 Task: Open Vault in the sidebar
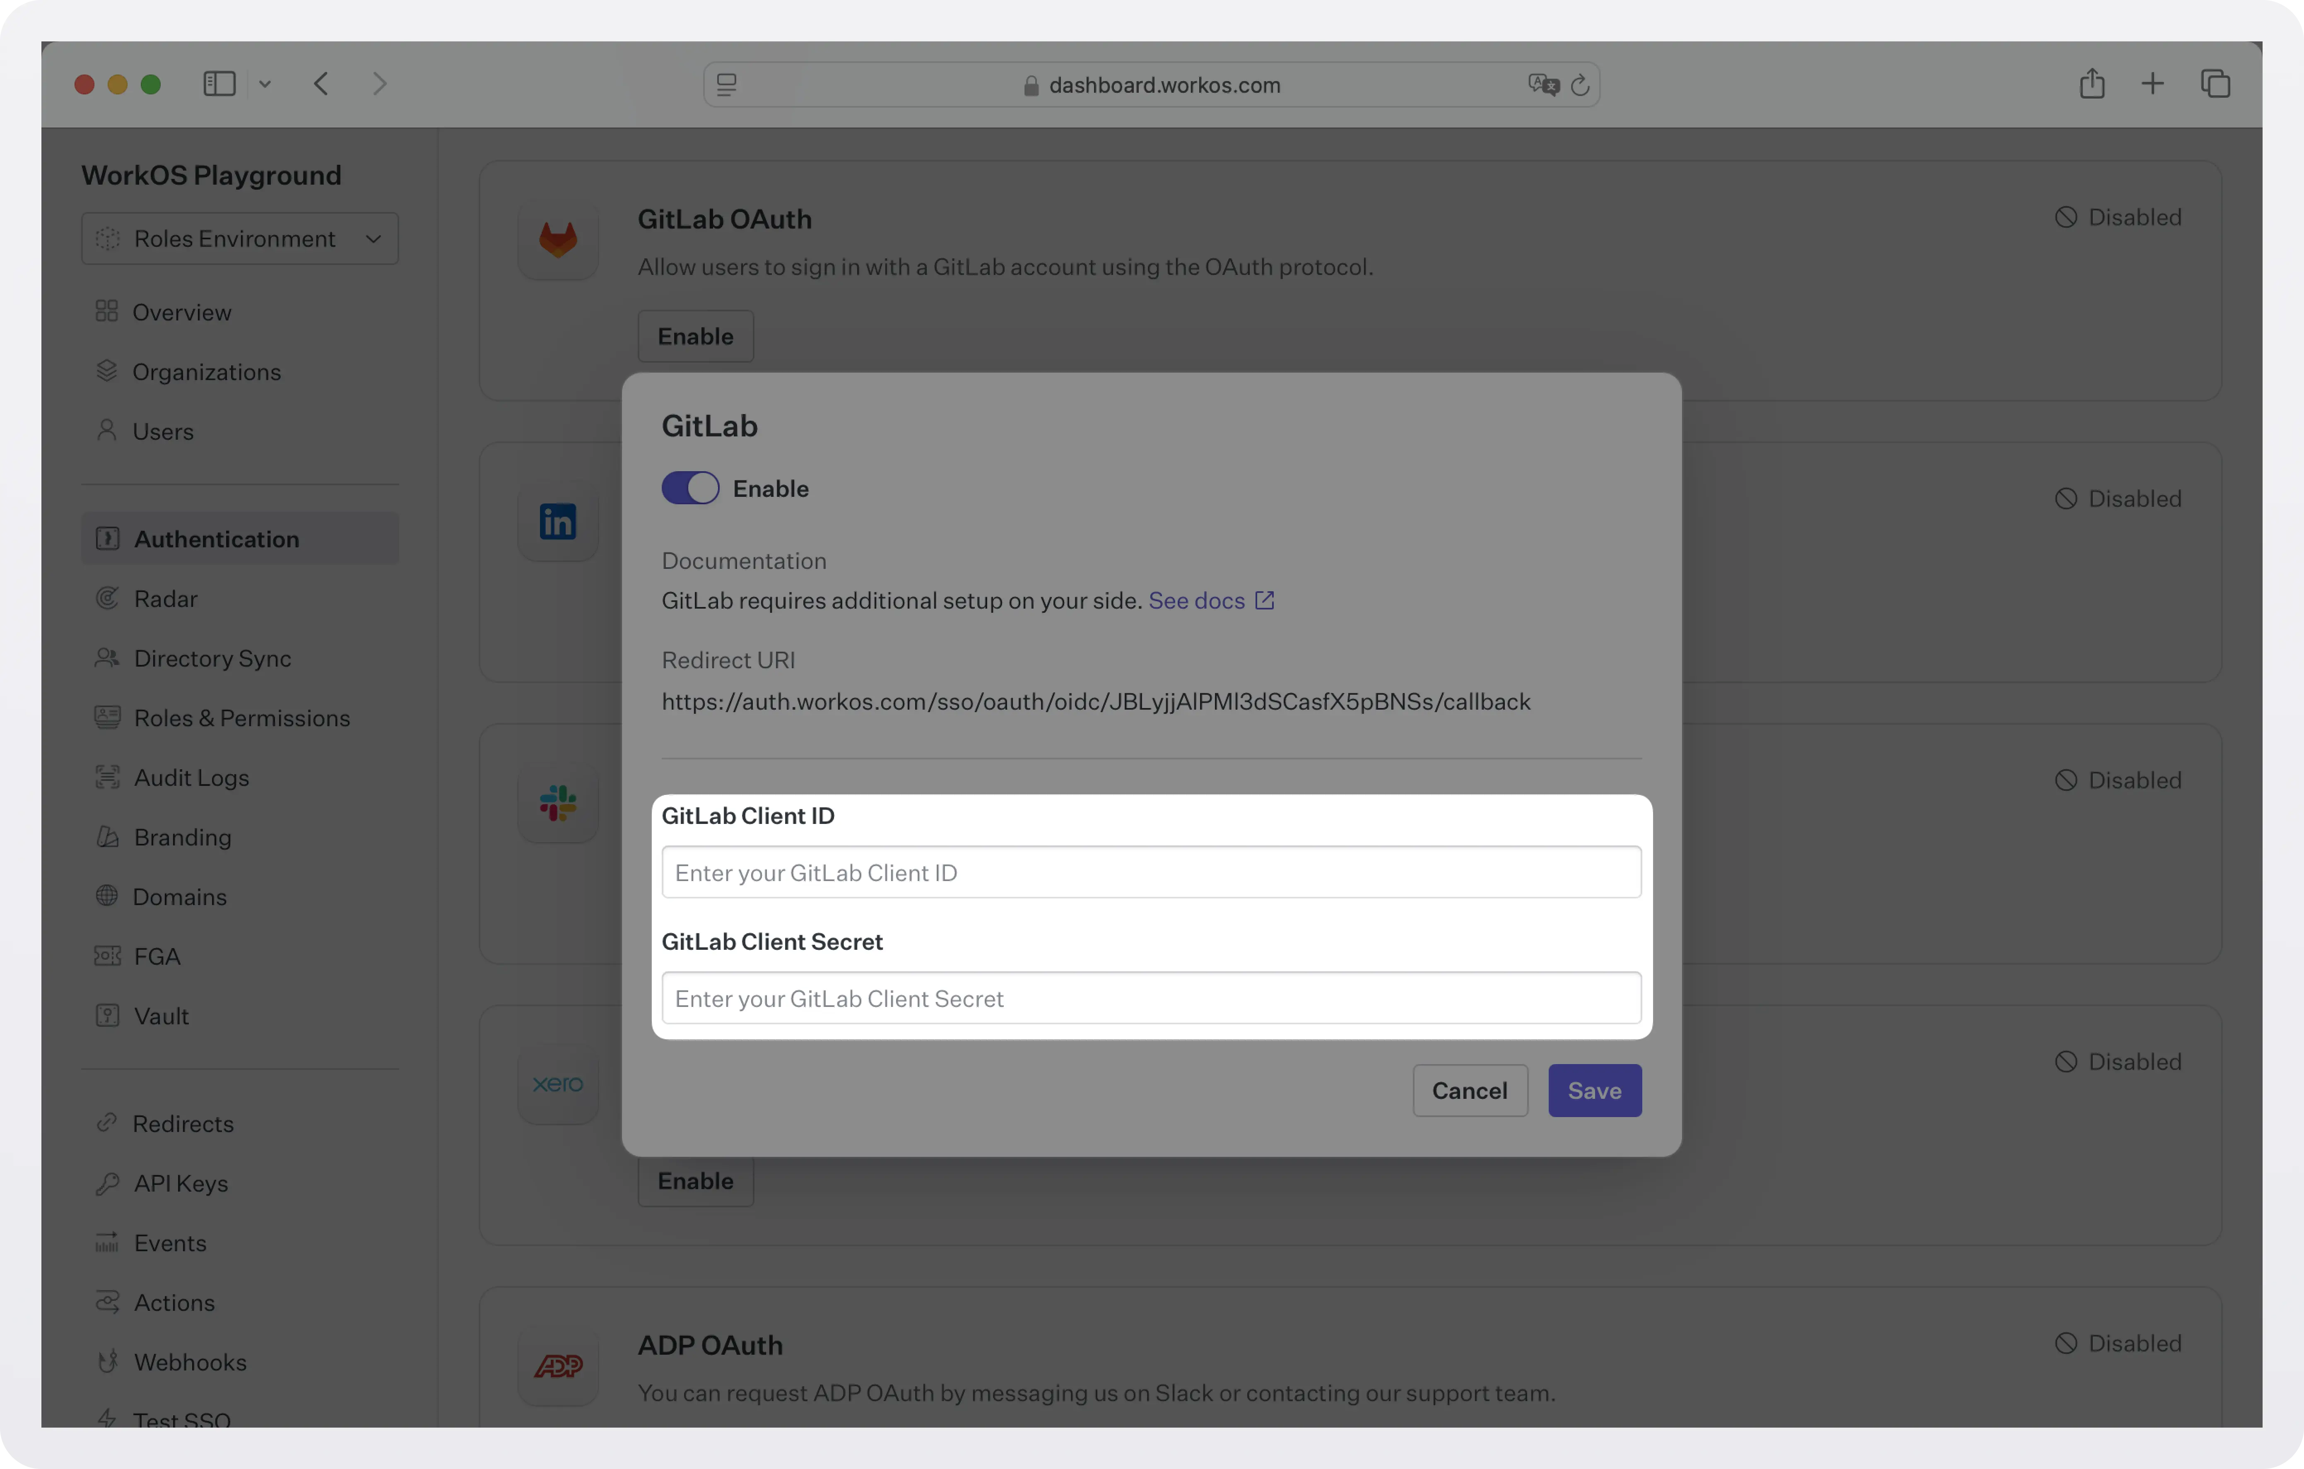(x=161, y=1016)
